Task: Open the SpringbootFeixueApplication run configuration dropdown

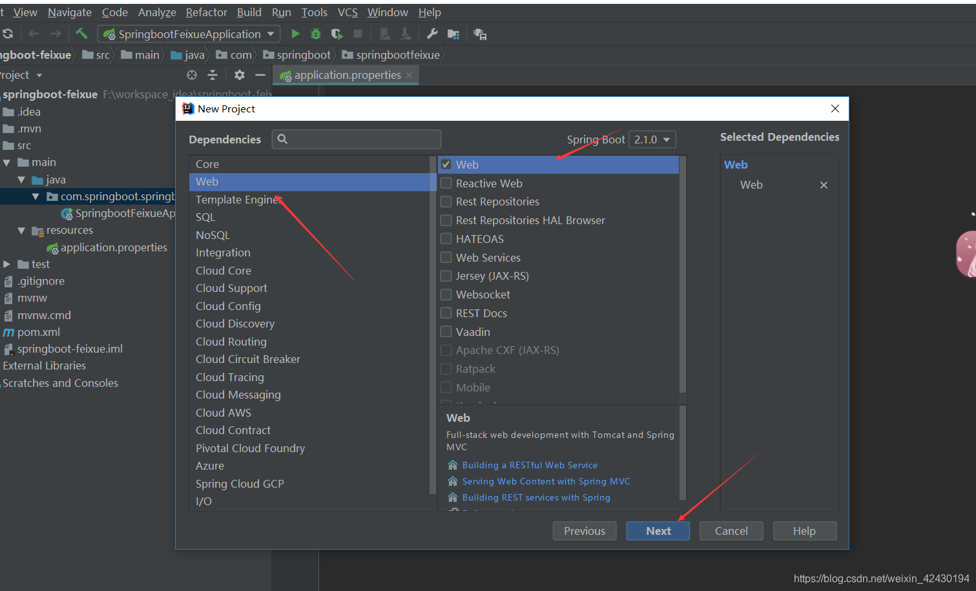Action: (190, 34)
